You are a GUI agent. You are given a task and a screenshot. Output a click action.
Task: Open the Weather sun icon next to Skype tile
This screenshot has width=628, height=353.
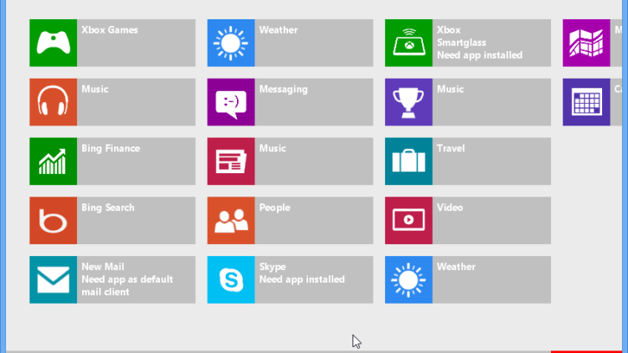pyautogui.click(x=409, y=280)
